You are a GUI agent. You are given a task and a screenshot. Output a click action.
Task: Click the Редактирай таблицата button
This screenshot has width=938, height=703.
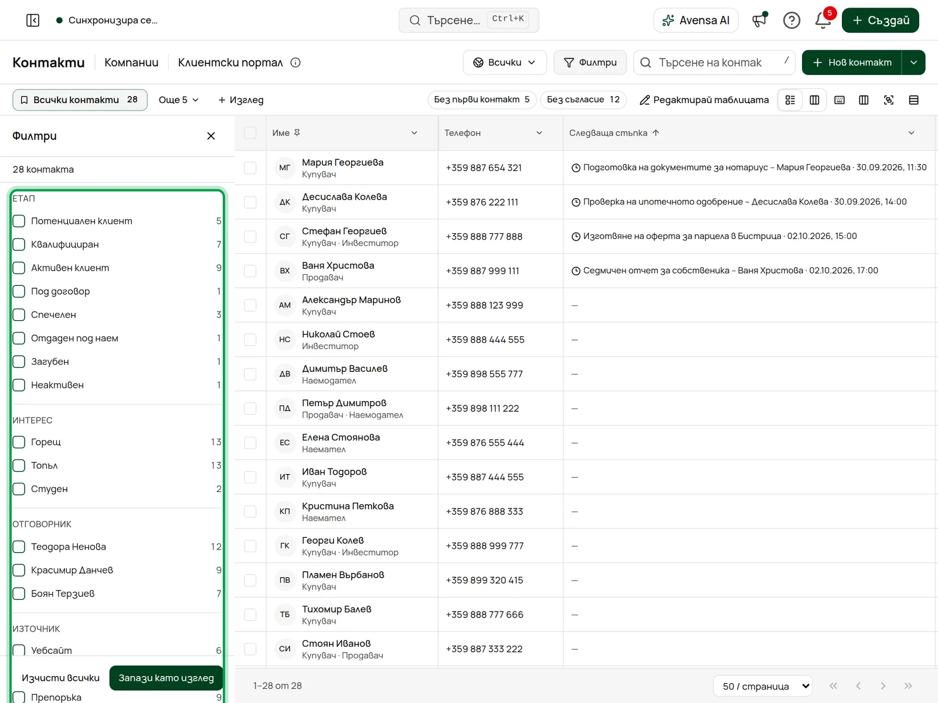704,100
